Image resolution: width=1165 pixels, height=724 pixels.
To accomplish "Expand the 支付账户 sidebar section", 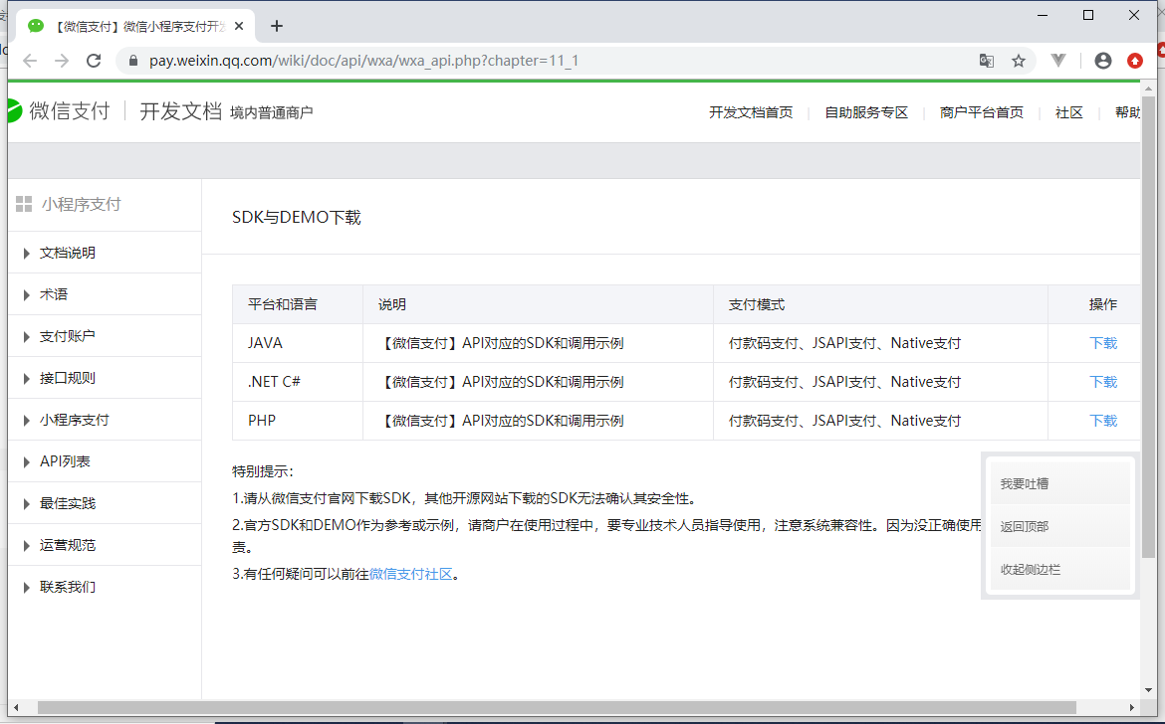I will coord(104,336).
